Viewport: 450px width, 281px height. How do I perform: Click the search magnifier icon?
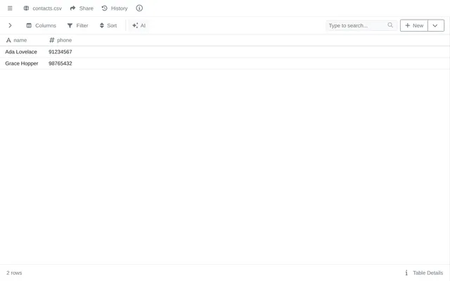pos(390,25)
